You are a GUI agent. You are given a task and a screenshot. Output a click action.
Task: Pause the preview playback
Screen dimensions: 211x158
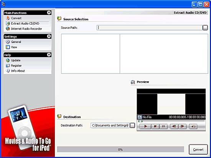point(163,127)
